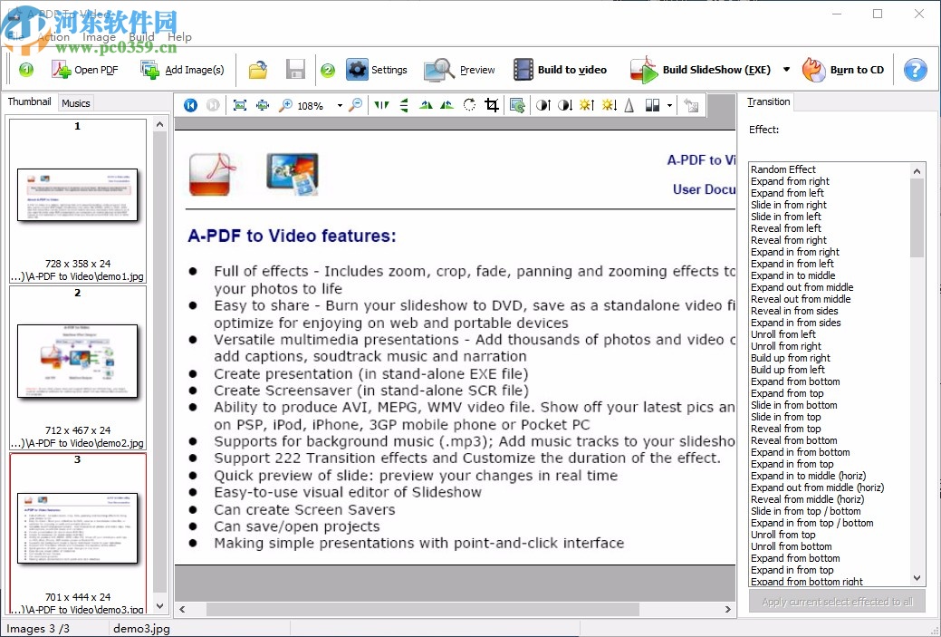
Task: Open the Image menu
Action: pos(98,37)
